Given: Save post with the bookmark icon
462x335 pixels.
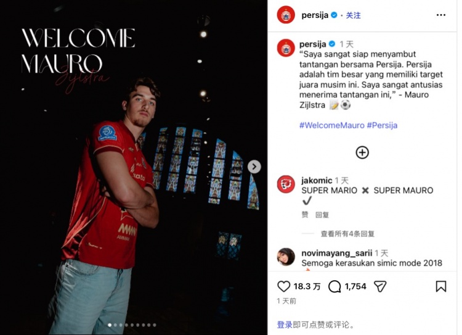Looking at the screenshot, I should point(441,286).
